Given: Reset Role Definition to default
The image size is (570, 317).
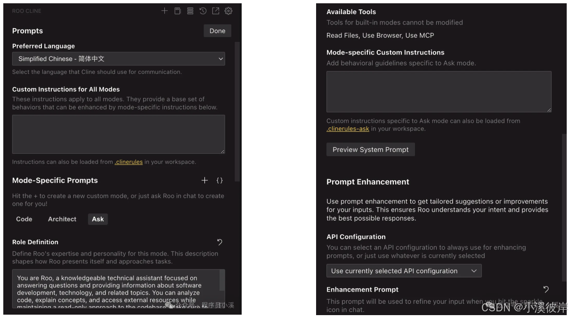Looking at the screenshot, I should (220, 242).
